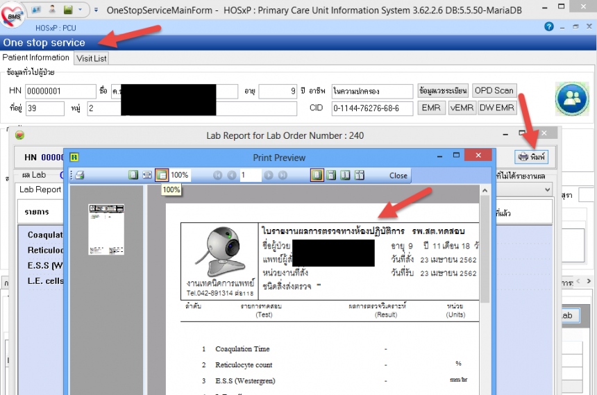Click the help question mark icon
The image size is (597, 395).
[549, 27]
